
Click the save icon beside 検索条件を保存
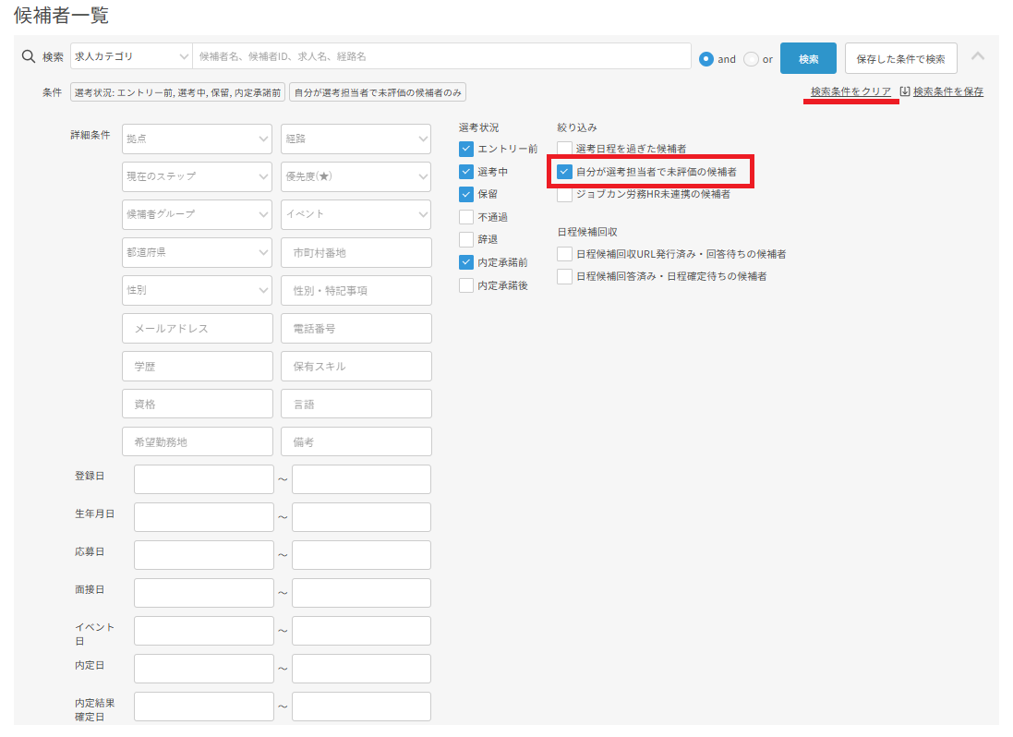click(905, 91)
